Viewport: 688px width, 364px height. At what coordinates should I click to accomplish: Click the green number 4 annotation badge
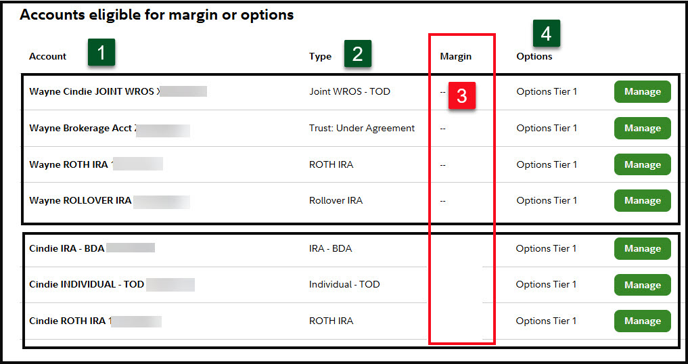[x=546, y=33]
